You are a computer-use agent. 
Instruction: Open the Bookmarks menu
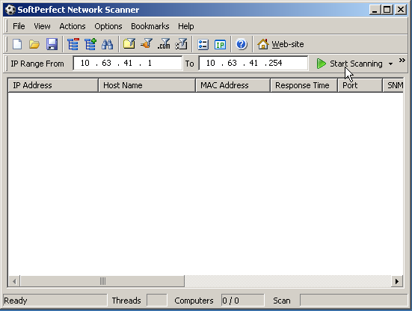[150, 26]
